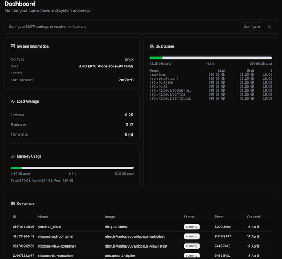Click the /app/logs mount row
This screenshot has width=282, height=259.
pos(211,74)
